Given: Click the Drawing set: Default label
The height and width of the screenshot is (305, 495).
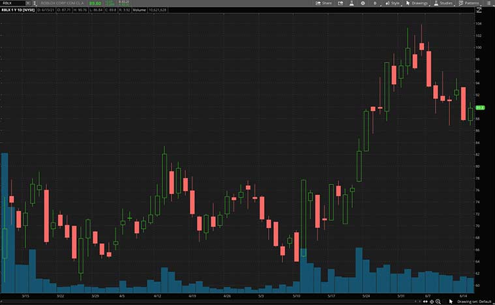Looking at the screenshot, I should pos(474,301).
